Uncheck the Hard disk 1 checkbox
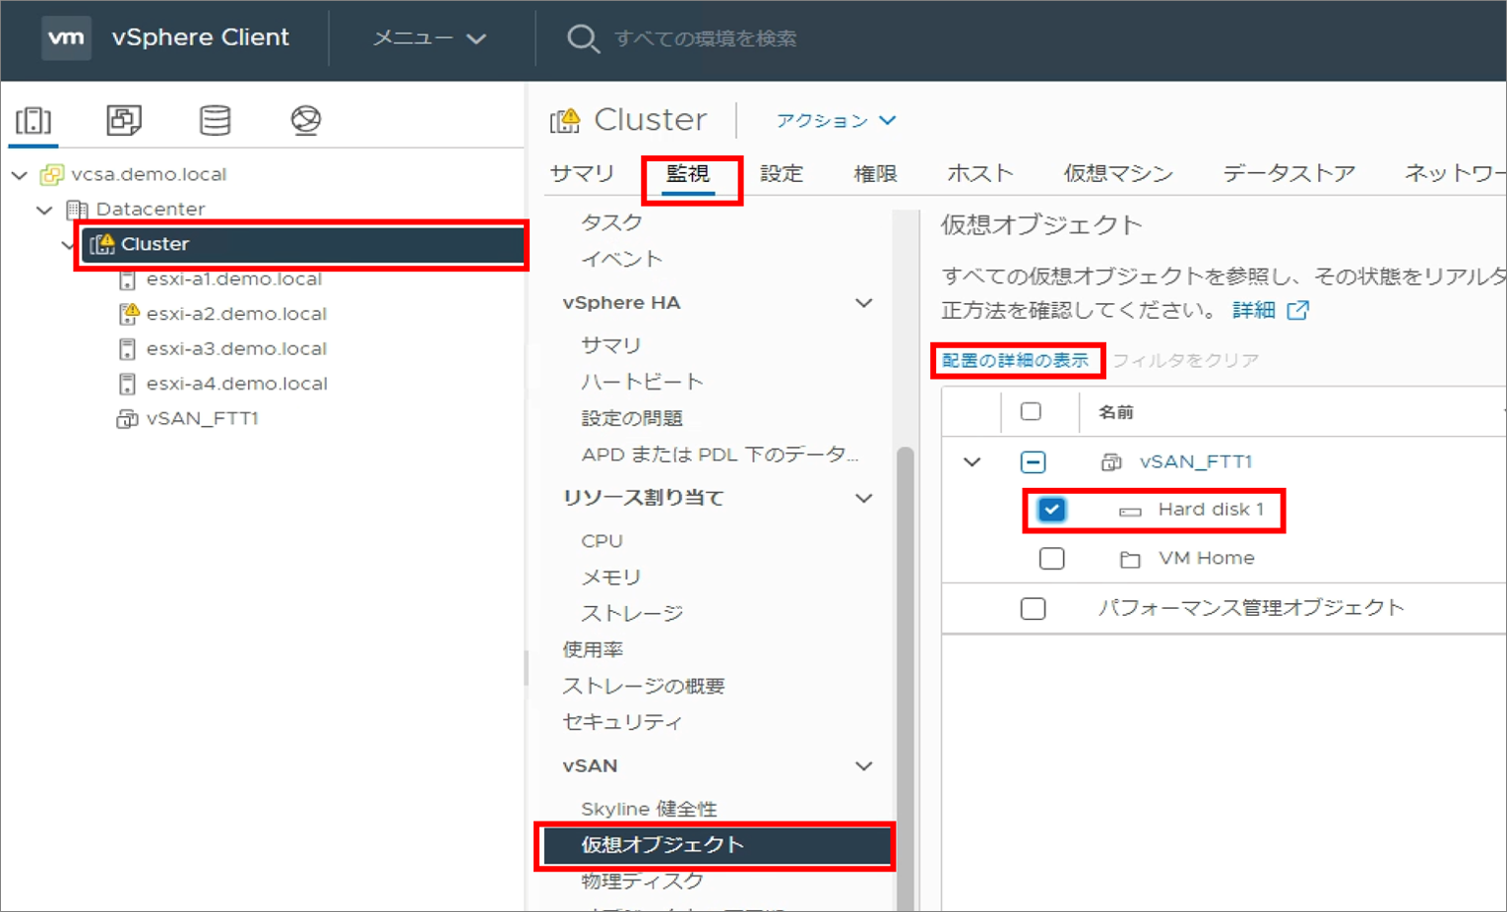This screenshot has width=1507, height=912. (1051, 510)
